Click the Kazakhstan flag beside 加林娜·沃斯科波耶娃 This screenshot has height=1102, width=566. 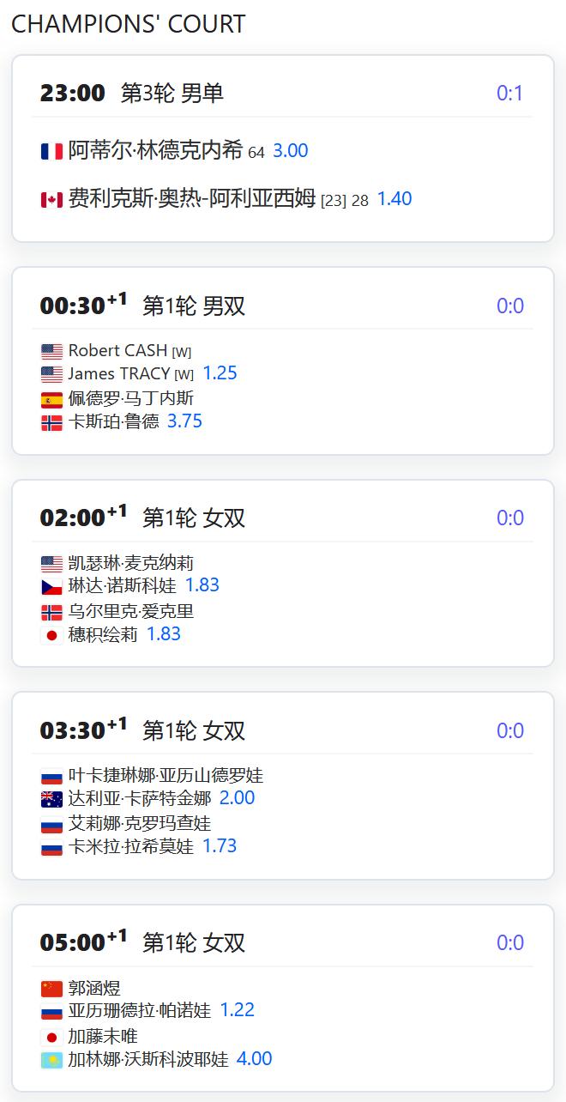pos(51,1060)
